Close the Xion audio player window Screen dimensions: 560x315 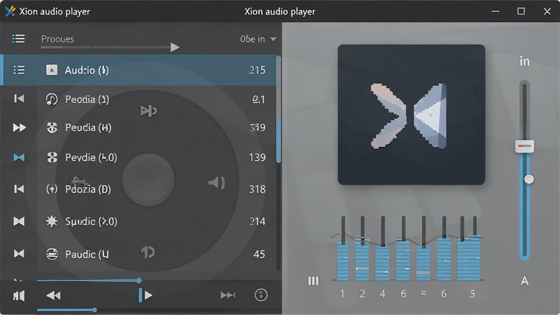547,11
